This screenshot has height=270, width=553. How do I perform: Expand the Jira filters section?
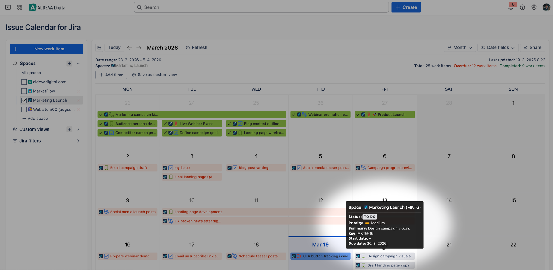pos(78,140)
